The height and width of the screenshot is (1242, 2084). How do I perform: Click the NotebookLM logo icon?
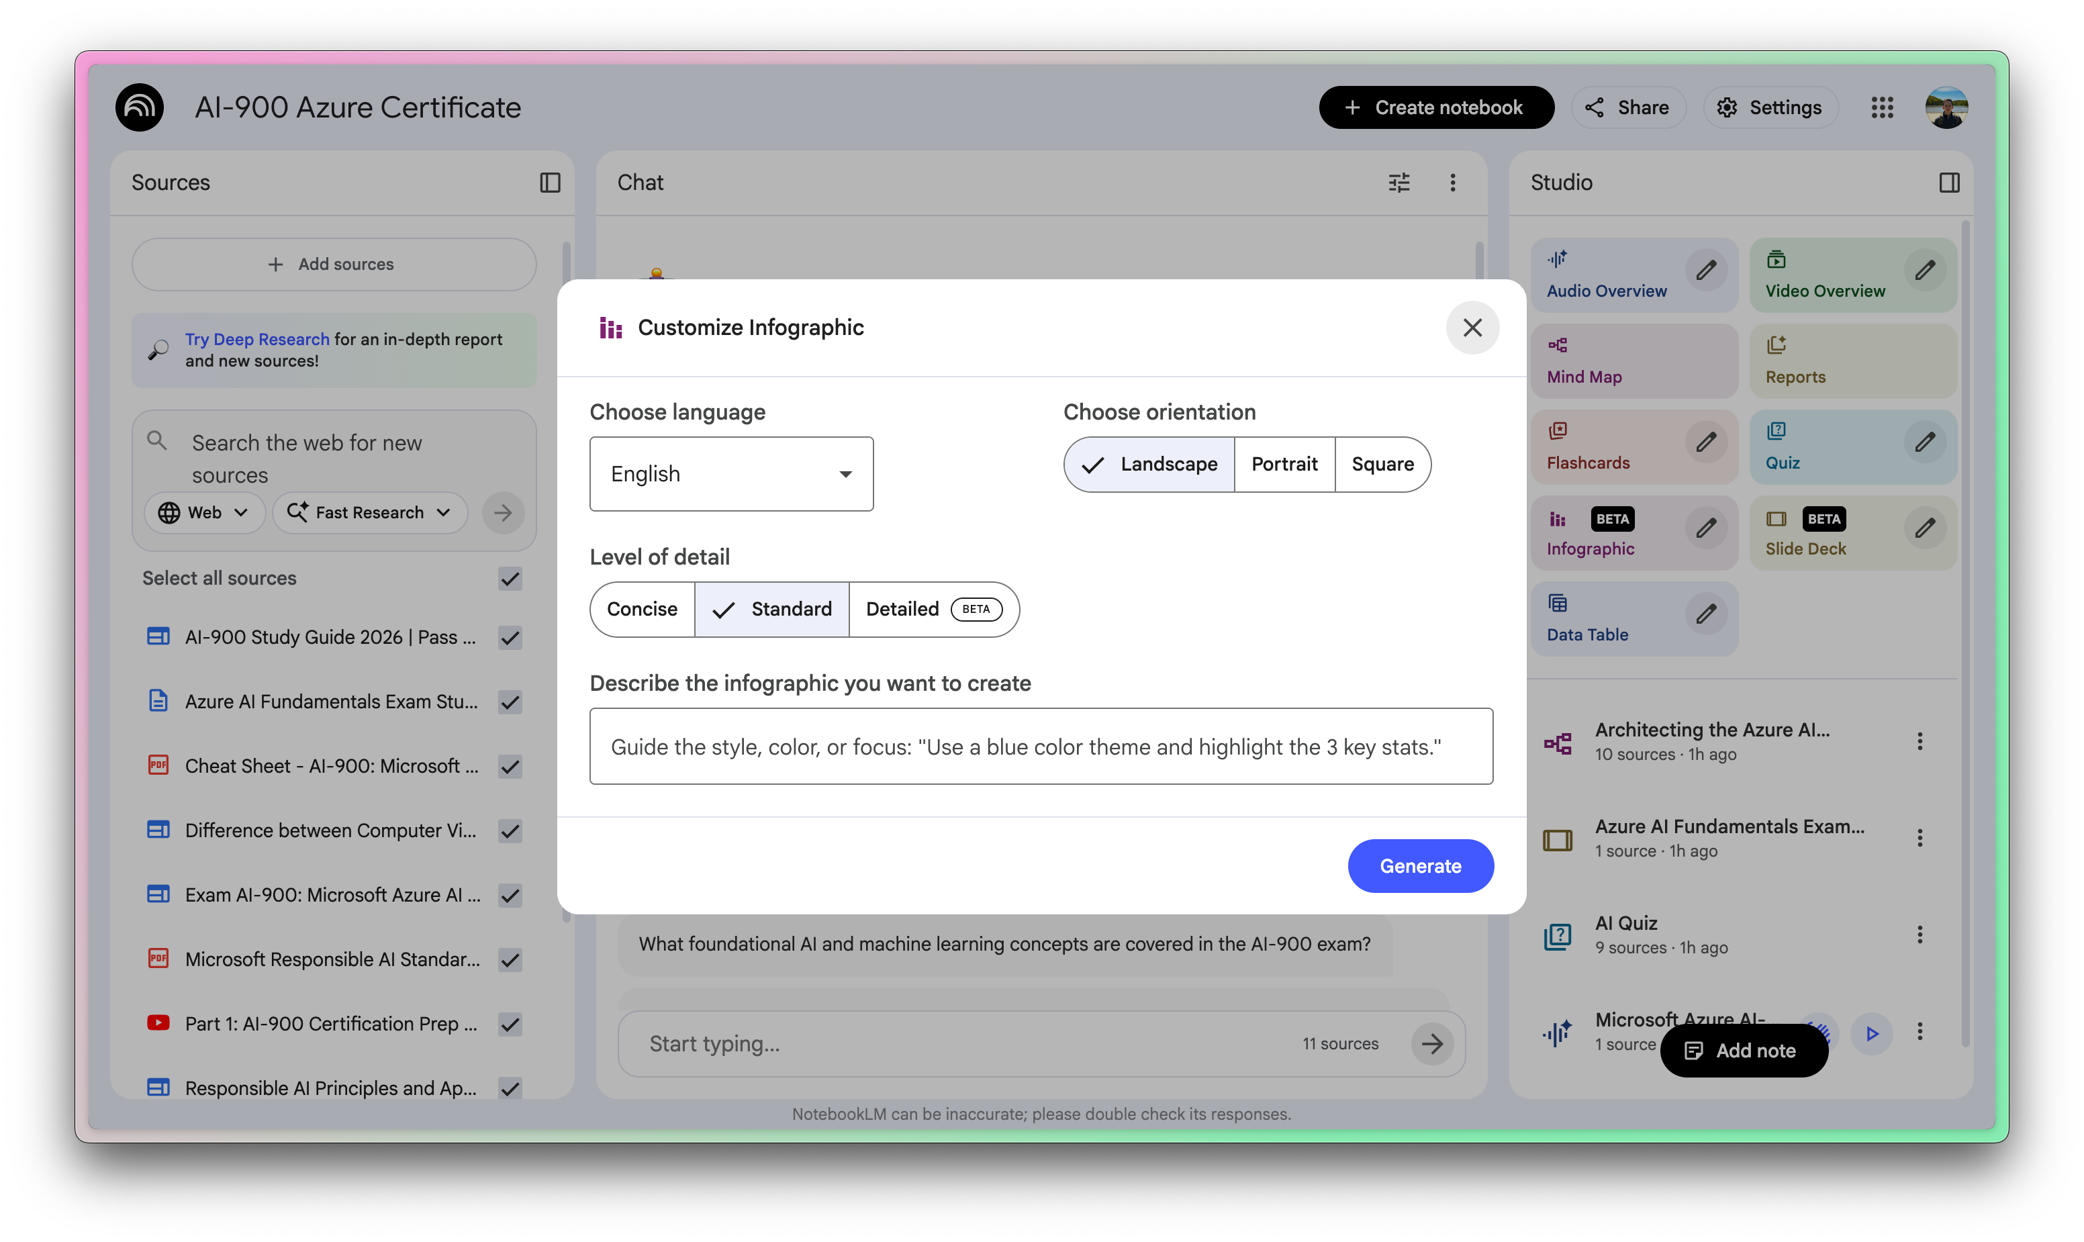pyautogui.click(x=139, y=107)
